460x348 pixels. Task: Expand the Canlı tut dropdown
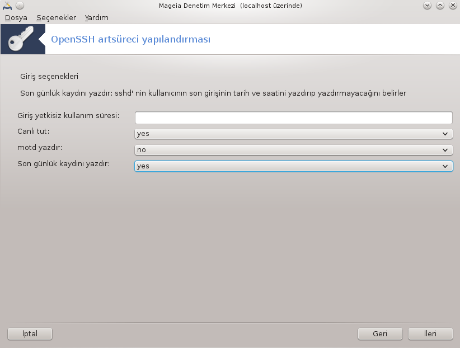point(293,134)
